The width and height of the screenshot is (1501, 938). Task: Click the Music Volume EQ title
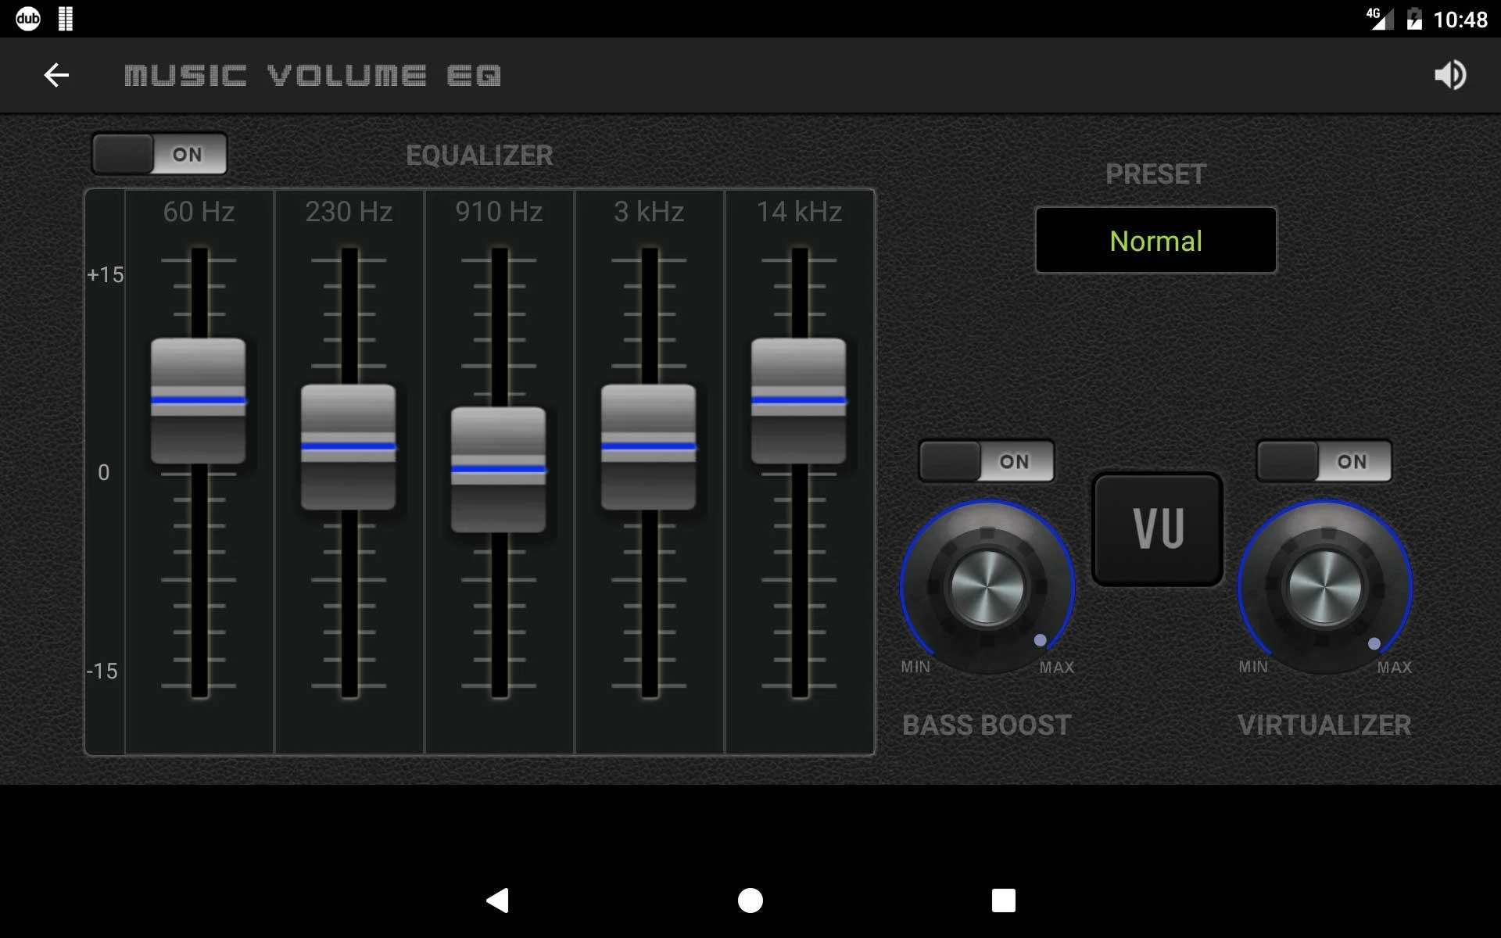[313, 76]
